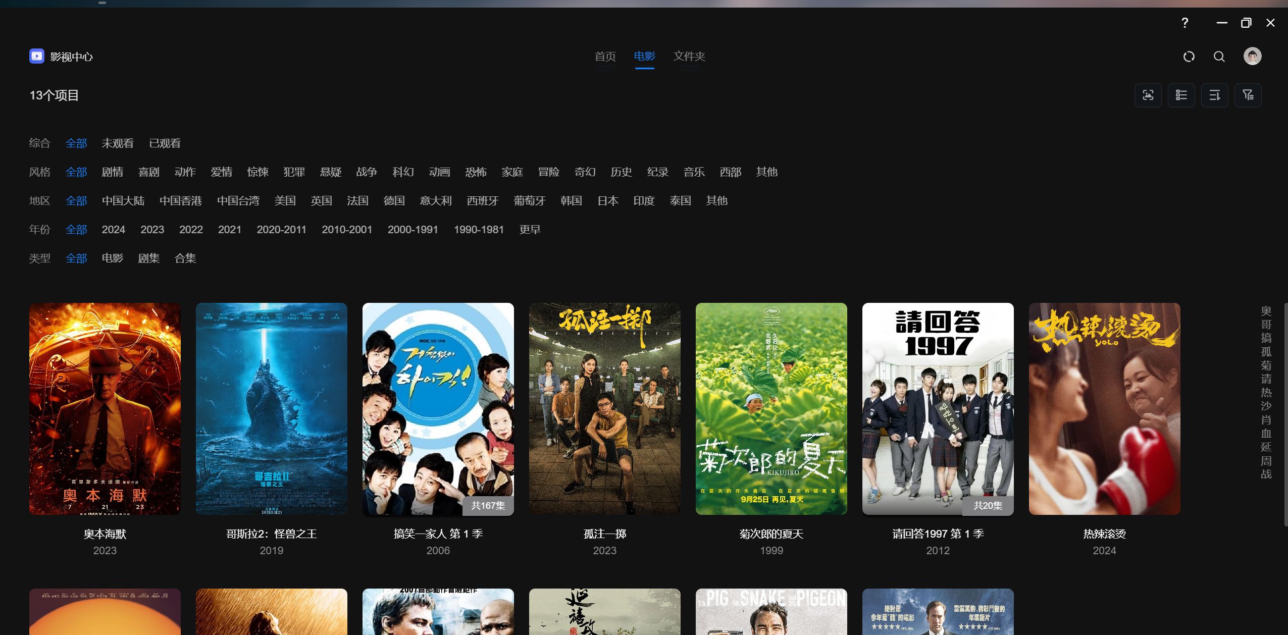Viewport: 1288px width, 635px height.
Task: Filter style by 西部
Action: click(731, 172)
